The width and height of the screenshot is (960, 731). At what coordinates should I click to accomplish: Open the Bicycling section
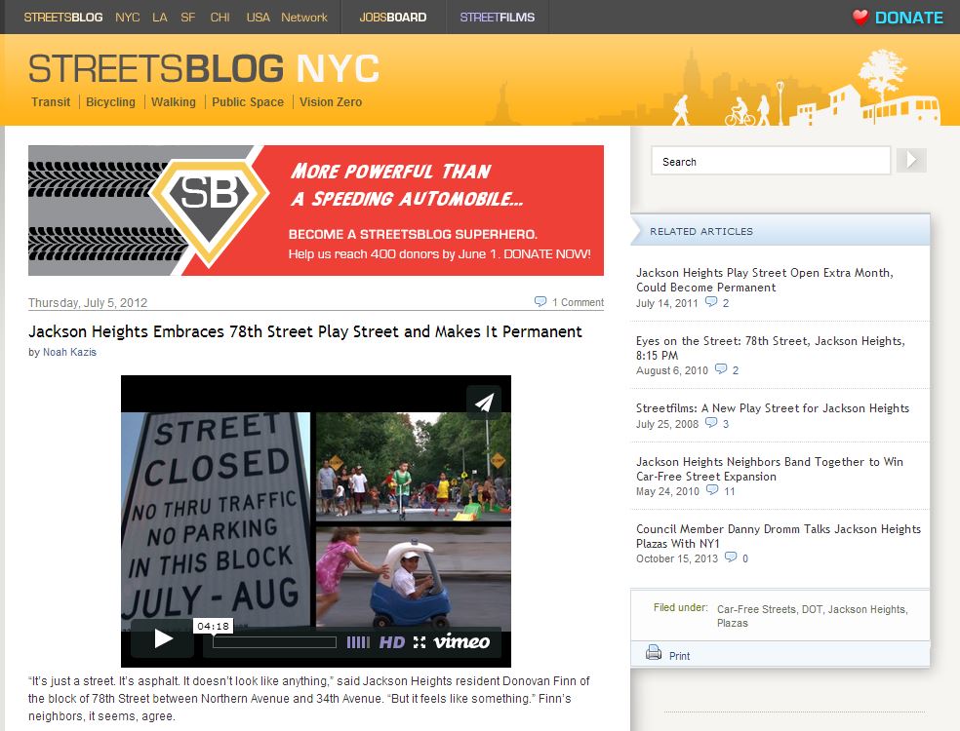tap(110, 102)
